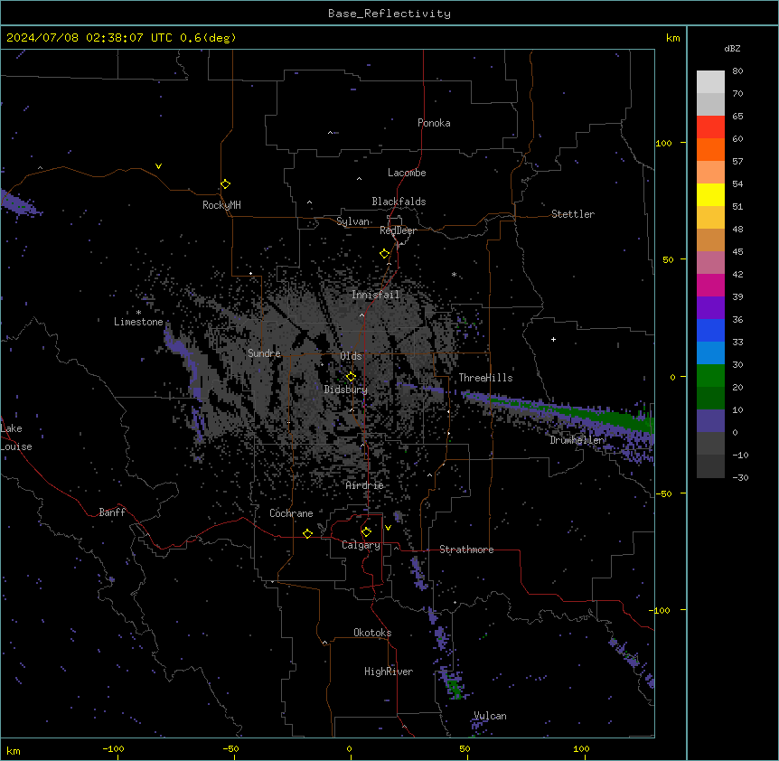This screenshot has width=779, height=761.
Task: Click the -100 tick on bottom axis
Action: click(x=113, y=748)
